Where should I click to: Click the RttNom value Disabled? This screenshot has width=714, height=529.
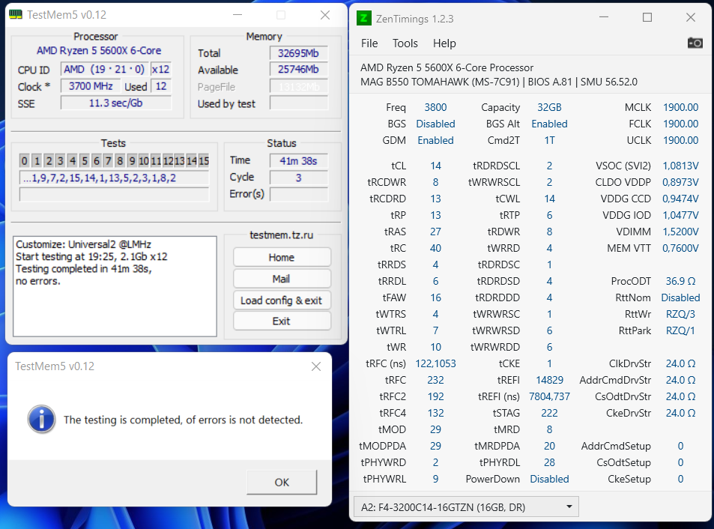coord(680,297)
